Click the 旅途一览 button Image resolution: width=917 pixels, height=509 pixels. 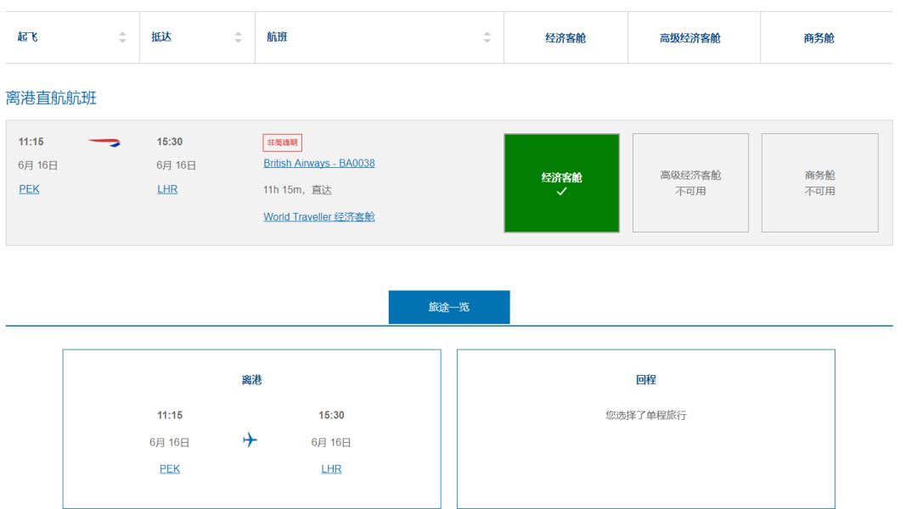click(448, 306)
